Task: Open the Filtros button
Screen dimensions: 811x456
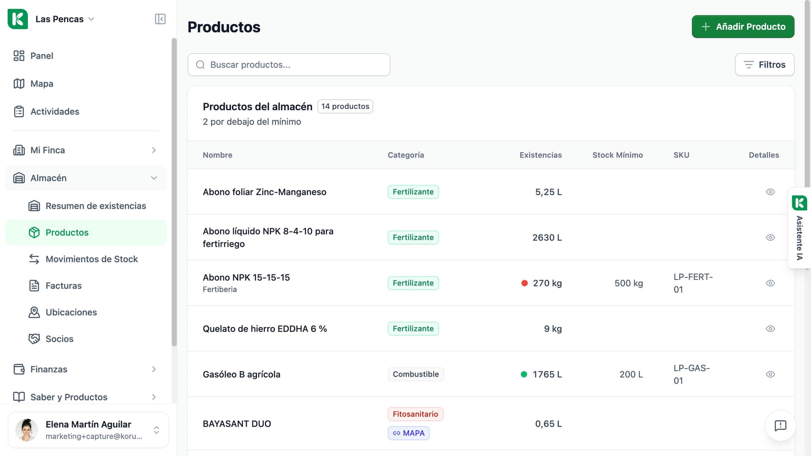Action: (x=765, y=65)
